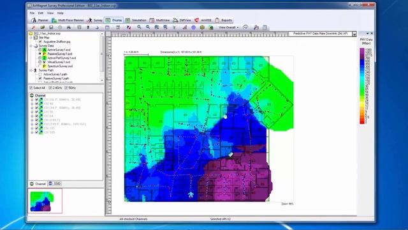Select the ActiveSurvey1.svd radio button
Screen dimensions: 408x230
40,50
